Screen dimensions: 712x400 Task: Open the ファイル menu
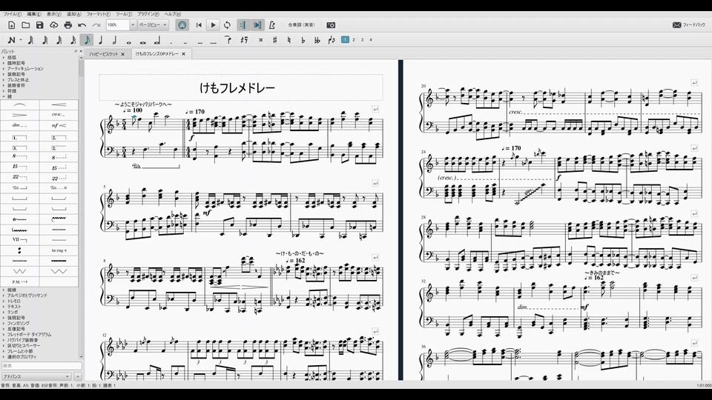point(13,14)
